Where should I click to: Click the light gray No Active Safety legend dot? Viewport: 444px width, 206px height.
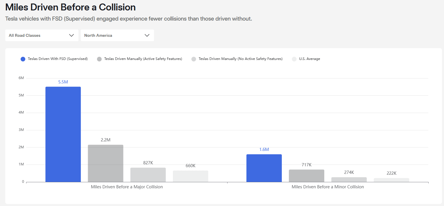pos(194,59)
